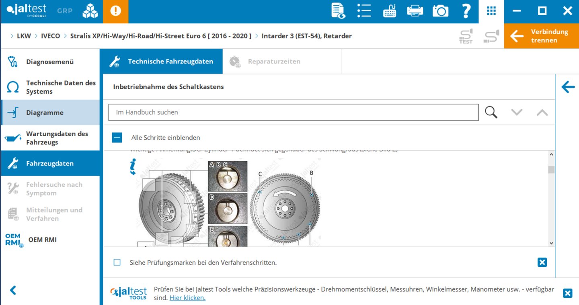Toggle Alle Schritte einblenden
The width and height of the screenshot is (579, 305).
click(117, 137)
